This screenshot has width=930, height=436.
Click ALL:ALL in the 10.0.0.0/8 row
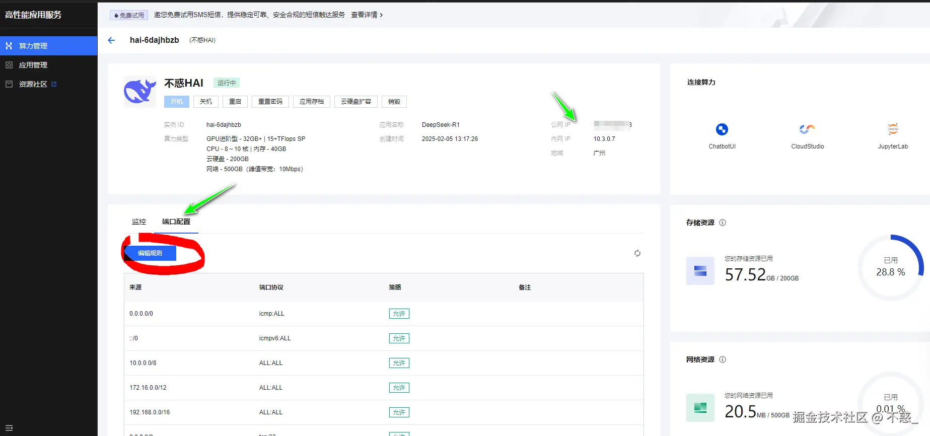[x=271, y=363]
